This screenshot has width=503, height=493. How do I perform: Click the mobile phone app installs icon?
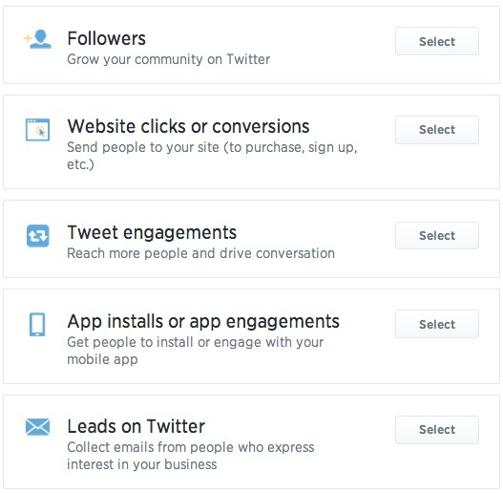point(37,325)
